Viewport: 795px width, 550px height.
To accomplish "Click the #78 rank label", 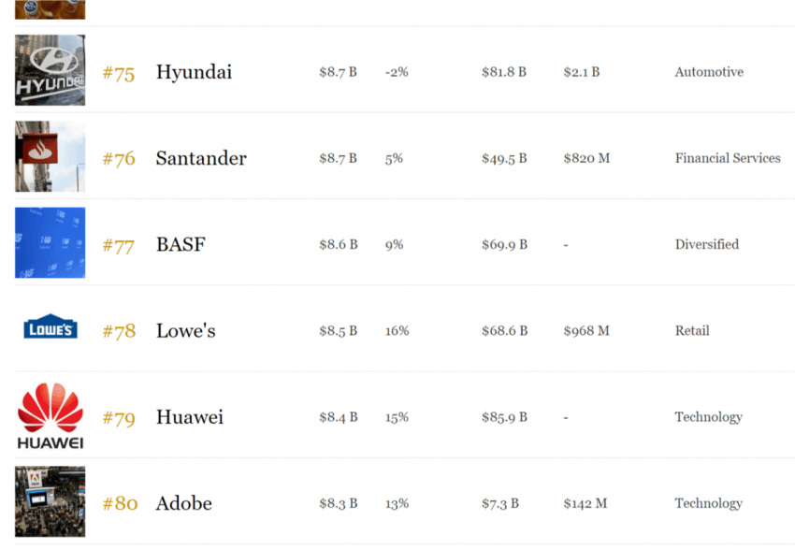I will pyautogui.click(x=119, y=331).
